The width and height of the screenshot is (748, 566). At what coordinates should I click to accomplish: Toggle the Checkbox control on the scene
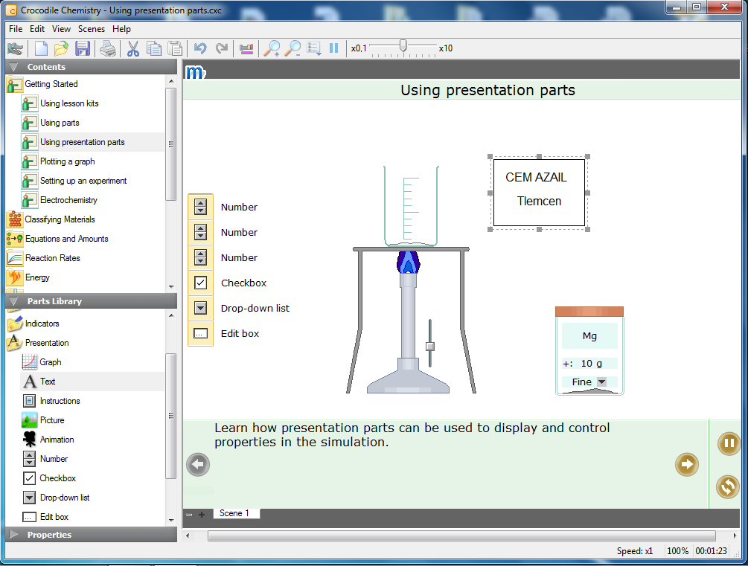pos(200,283)
